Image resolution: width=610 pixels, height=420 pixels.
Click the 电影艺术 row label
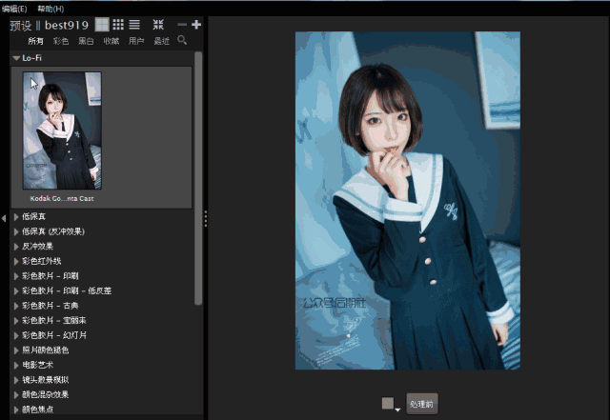pos(38,365)
